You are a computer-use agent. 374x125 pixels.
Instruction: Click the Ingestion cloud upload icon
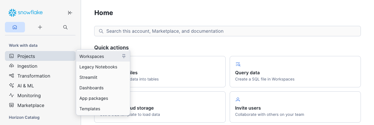click(11, 66)
